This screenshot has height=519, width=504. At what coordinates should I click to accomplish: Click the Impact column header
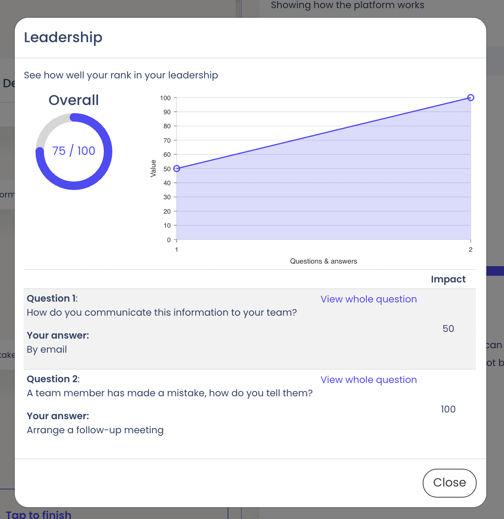(x=448, y=279)
